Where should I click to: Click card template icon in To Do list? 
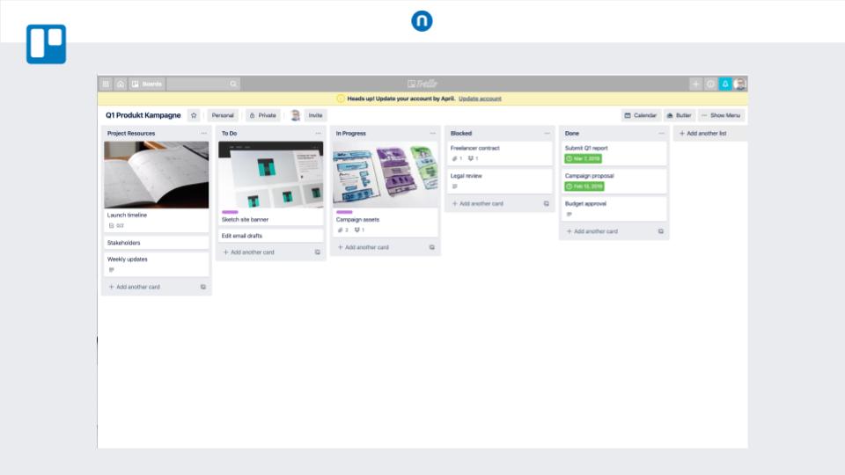pos(318,252)
